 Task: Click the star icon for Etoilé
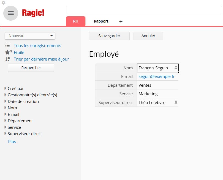7,52
